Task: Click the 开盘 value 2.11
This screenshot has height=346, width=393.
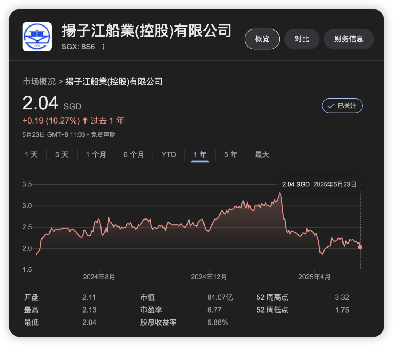Action: tap(89, 297)
